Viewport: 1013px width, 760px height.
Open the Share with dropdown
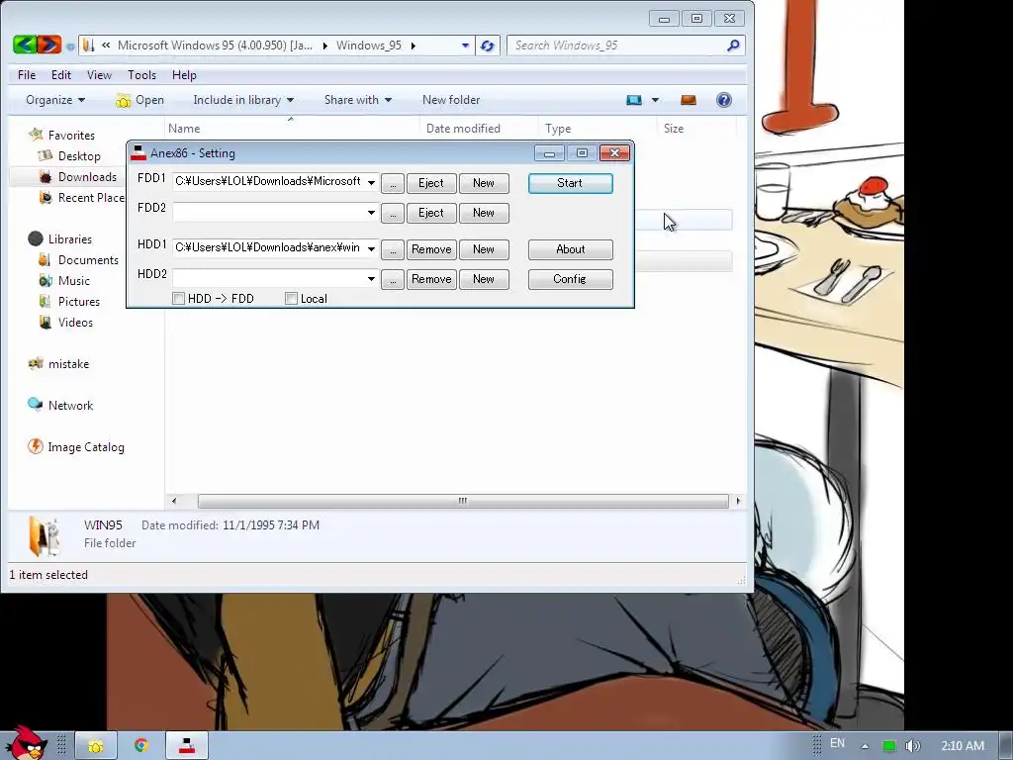coord(358,100)
